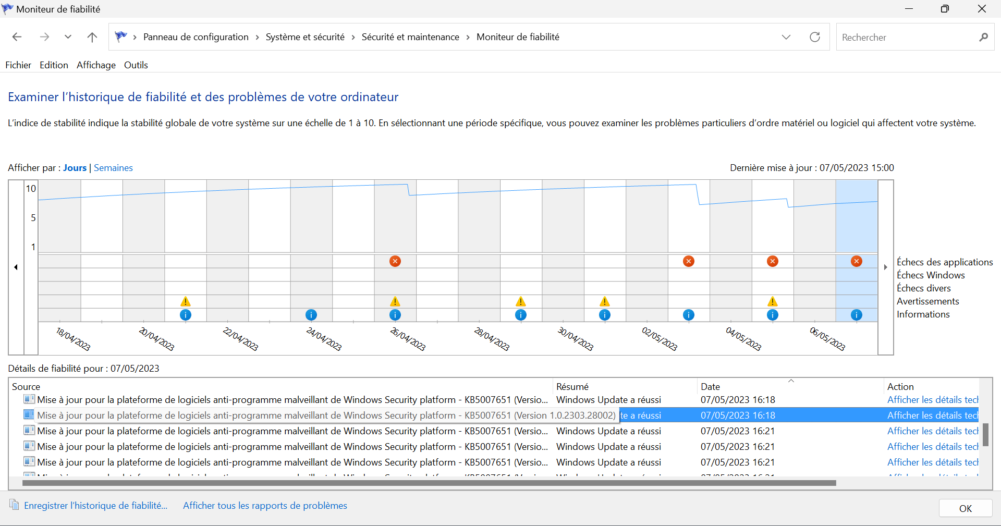Expand the chevron before Panneau de configuration

coord(135,37)
